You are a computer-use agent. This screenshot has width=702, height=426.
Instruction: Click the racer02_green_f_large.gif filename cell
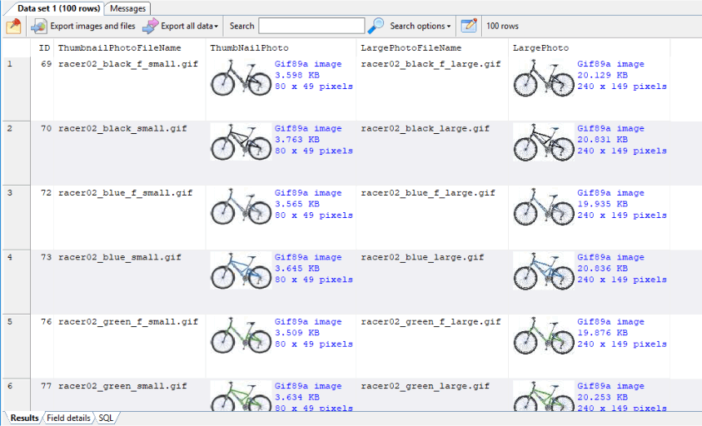tap(431, 322)
